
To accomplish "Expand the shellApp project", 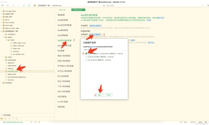I will tap(2, 83).
